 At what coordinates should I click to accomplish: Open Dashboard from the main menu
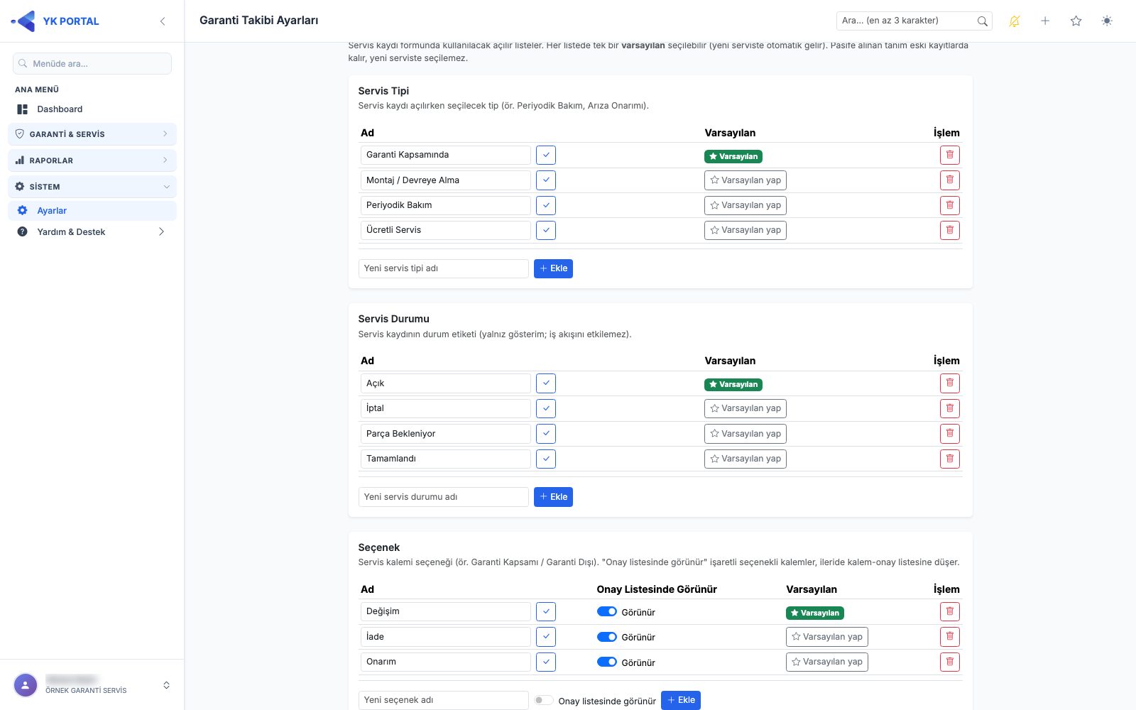pos(92,109)
